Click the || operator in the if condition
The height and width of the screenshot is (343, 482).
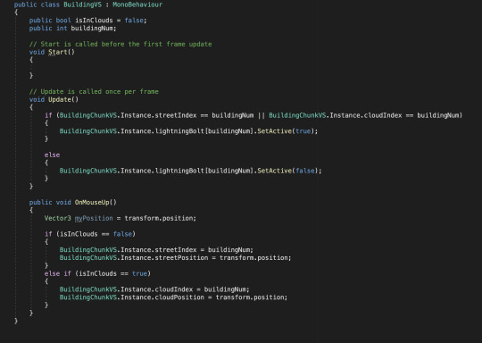[262, 115]
